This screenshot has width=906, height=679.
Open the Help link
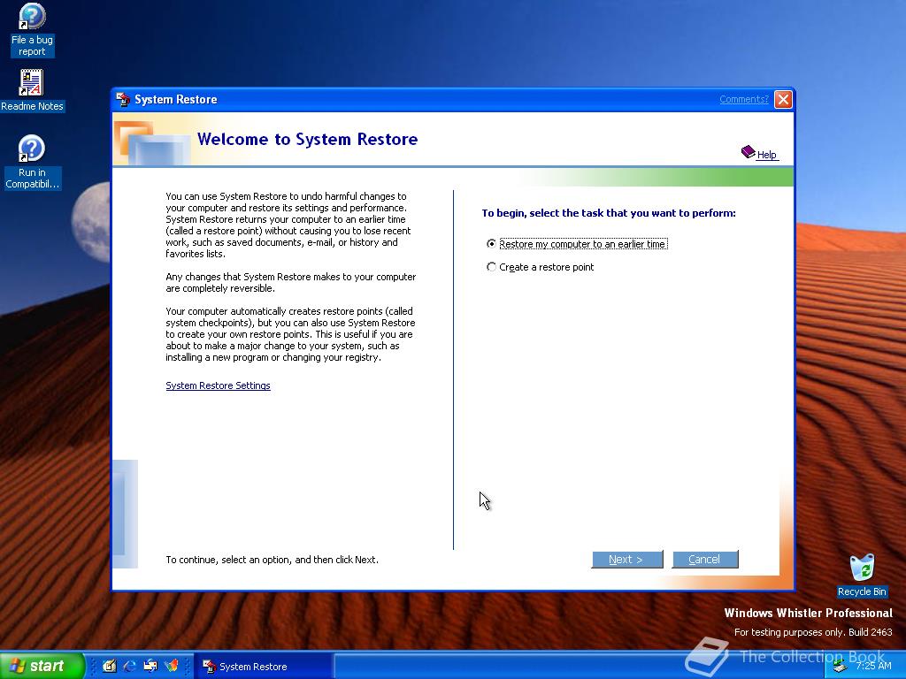(x=767, y=155)
